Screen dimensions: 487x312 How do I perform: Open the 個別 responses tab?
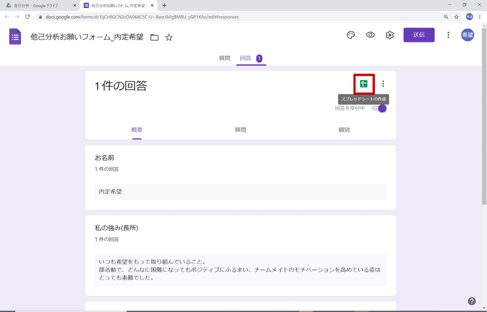click(x=345, y=129)
